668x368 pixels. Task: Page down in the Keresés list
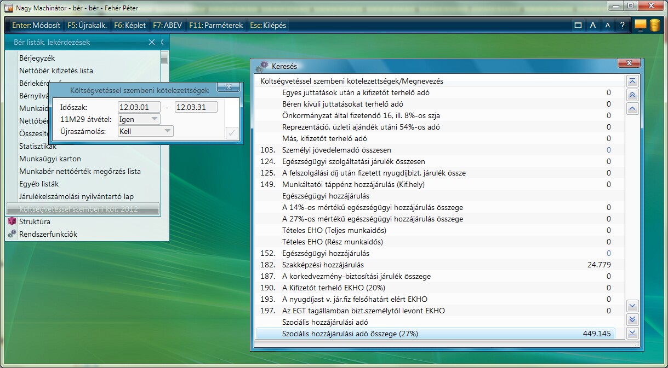coord(632,319)
